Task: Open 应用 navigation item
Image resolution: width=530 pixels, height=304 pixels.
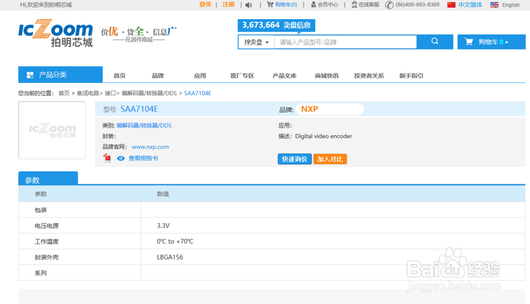Action: [200, 76]
